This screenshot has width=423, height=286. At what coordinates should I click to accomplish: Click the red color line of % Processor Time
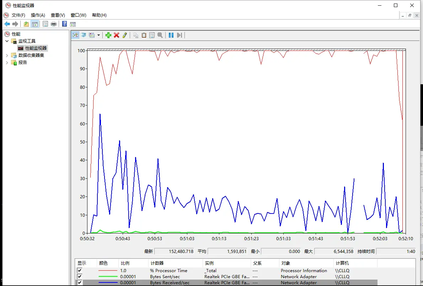[108, 270]
